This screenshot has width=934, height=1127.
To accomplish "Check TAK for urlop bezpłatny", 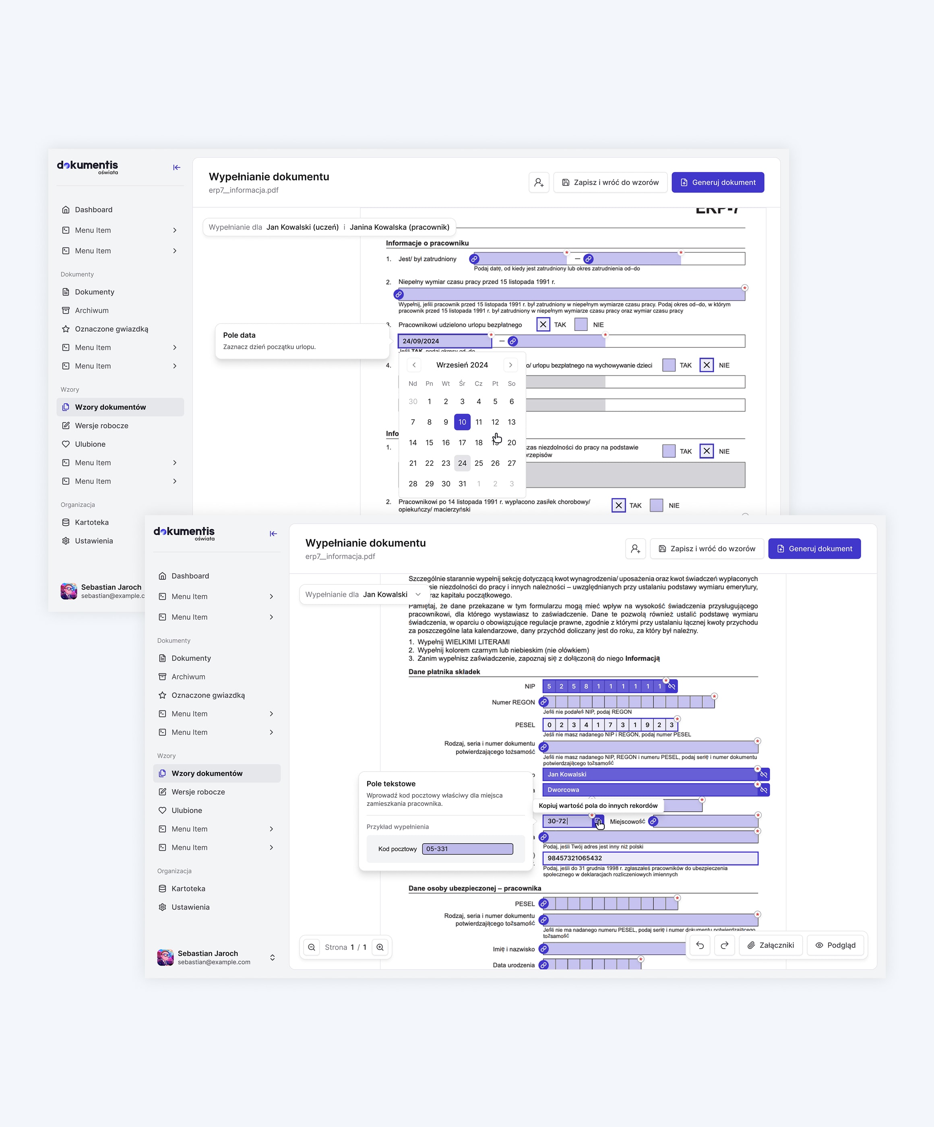I will click(x=543, y=325).
